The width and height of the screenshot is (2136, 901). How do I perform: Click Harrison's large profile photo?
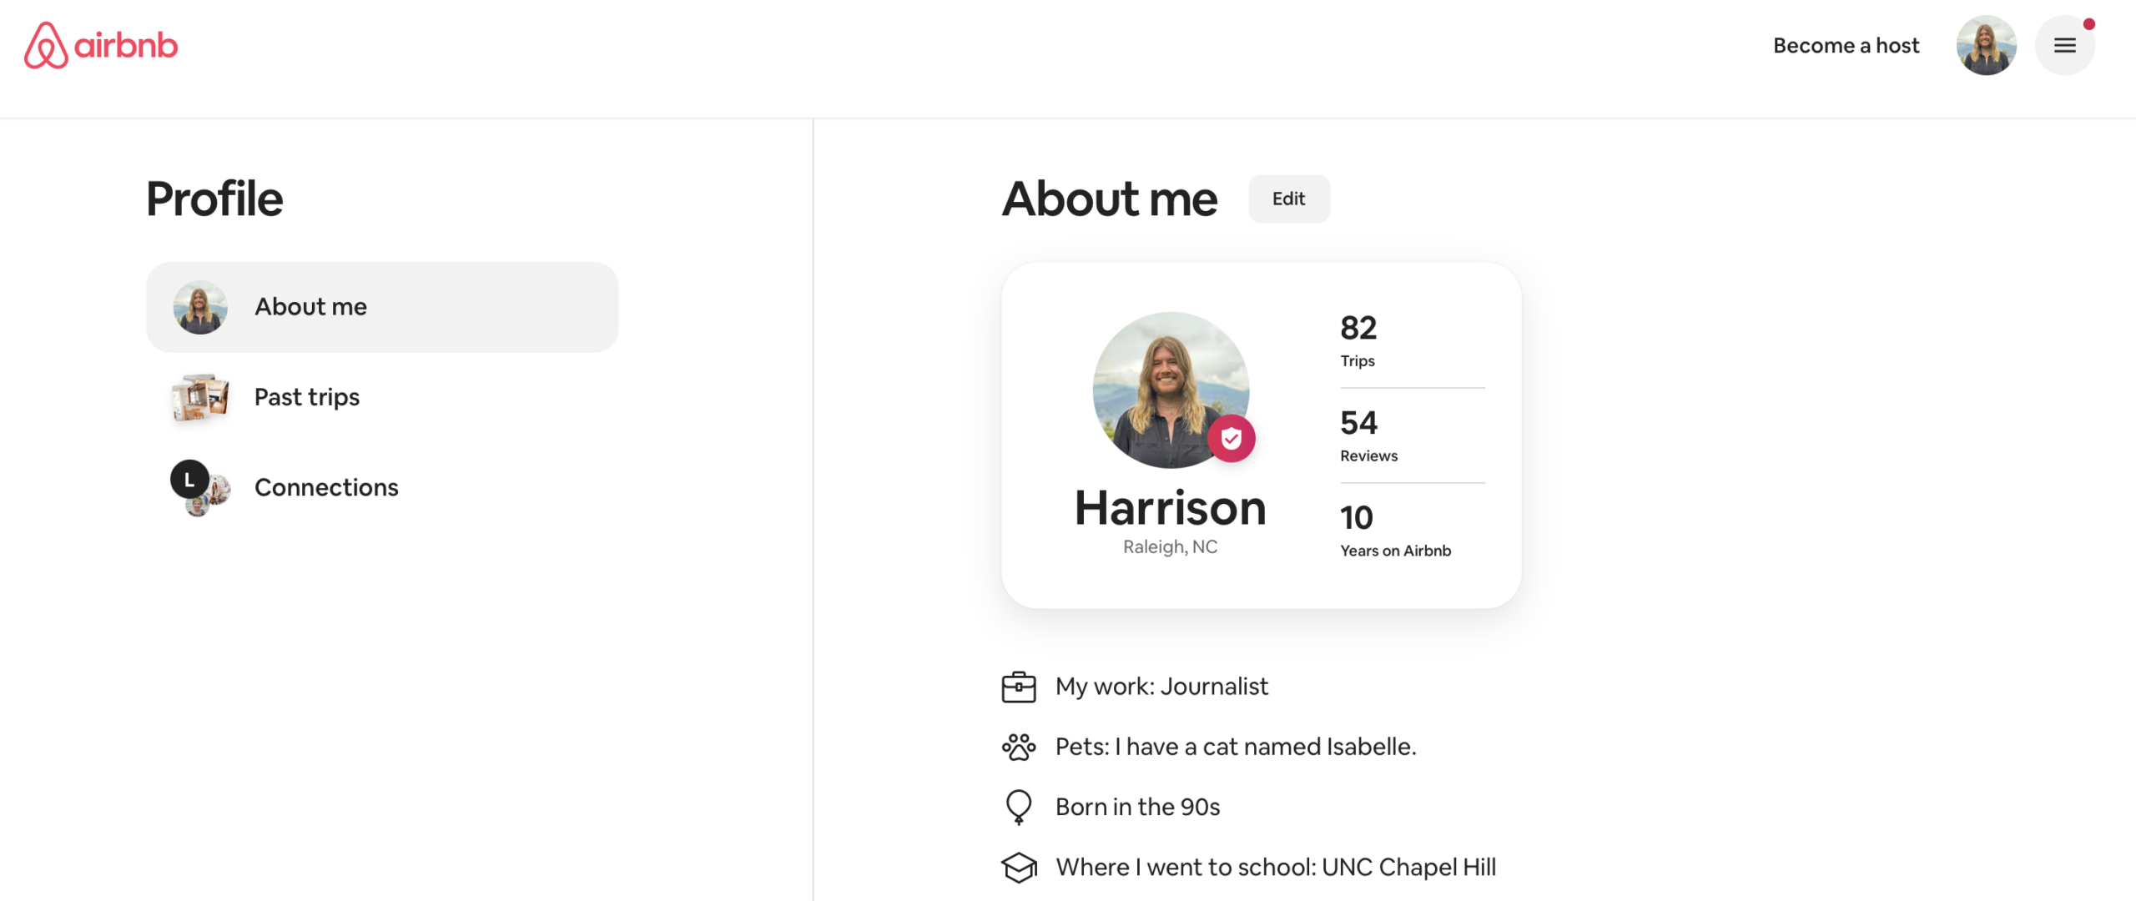1171,390
